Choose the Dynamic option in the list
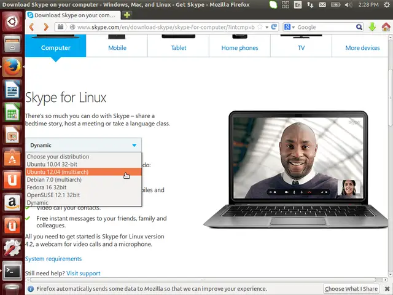This screenshot has height=295, width=393. tap(84, 203)
